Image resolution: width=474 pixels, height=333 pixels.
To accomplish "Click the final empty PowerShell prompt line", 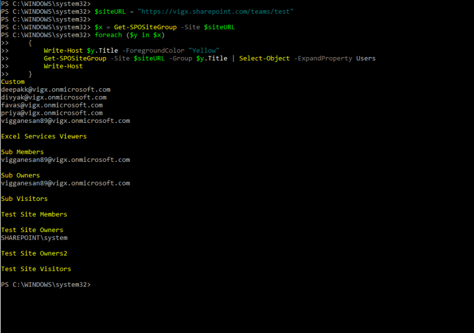I will [46, 284].
